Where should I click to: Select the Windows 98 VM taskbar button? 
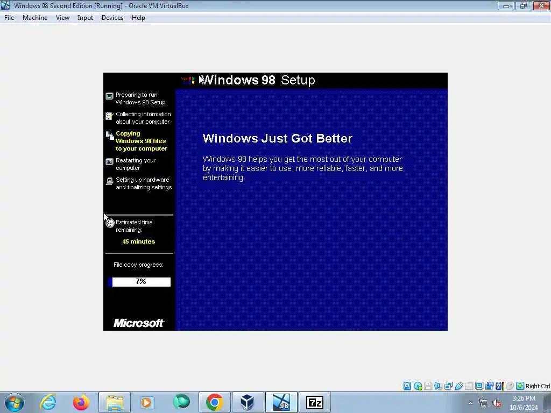[281, 402]
